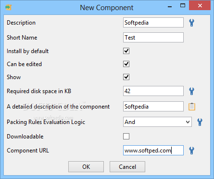214x179 pixels.
Task: Expand the Packing Rules Evaluation Logic dropdown
Action: point(157,122)
